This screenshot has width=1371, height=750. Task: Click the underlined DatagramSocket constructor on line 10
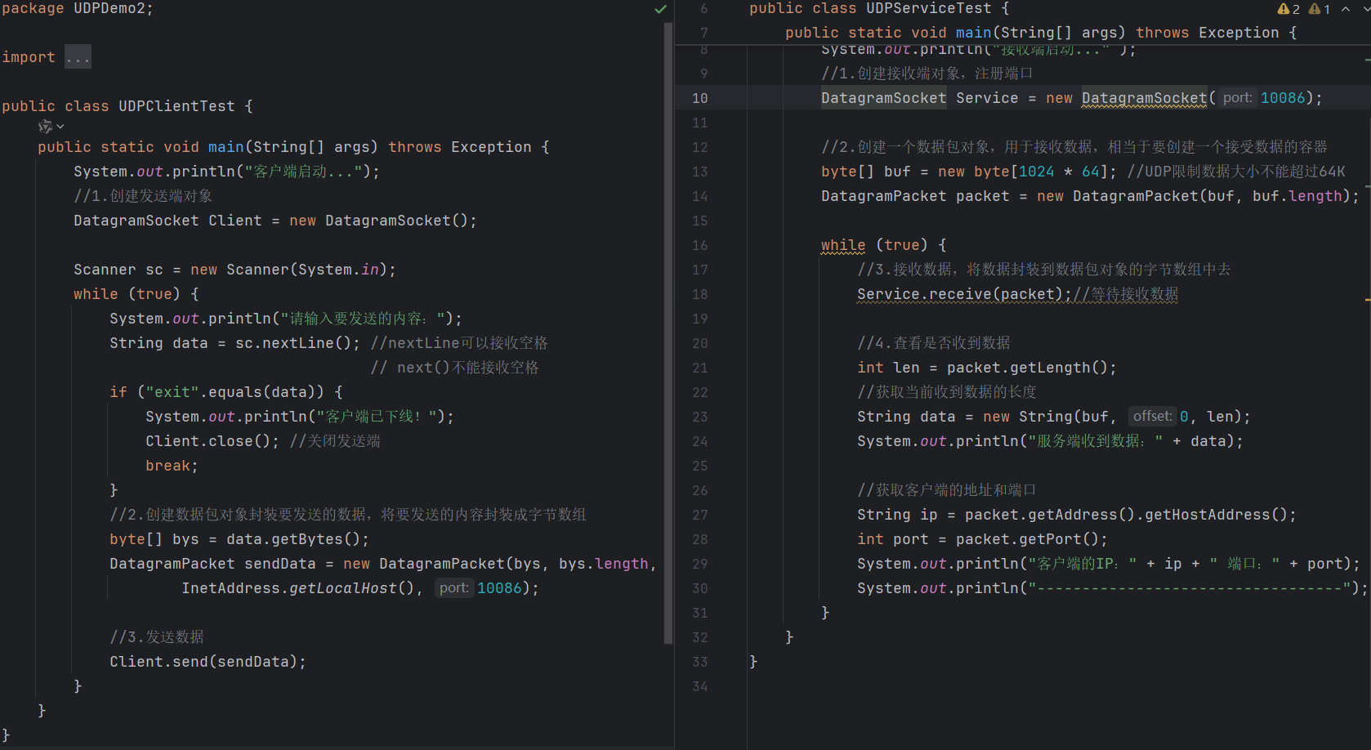(1144, 98)
